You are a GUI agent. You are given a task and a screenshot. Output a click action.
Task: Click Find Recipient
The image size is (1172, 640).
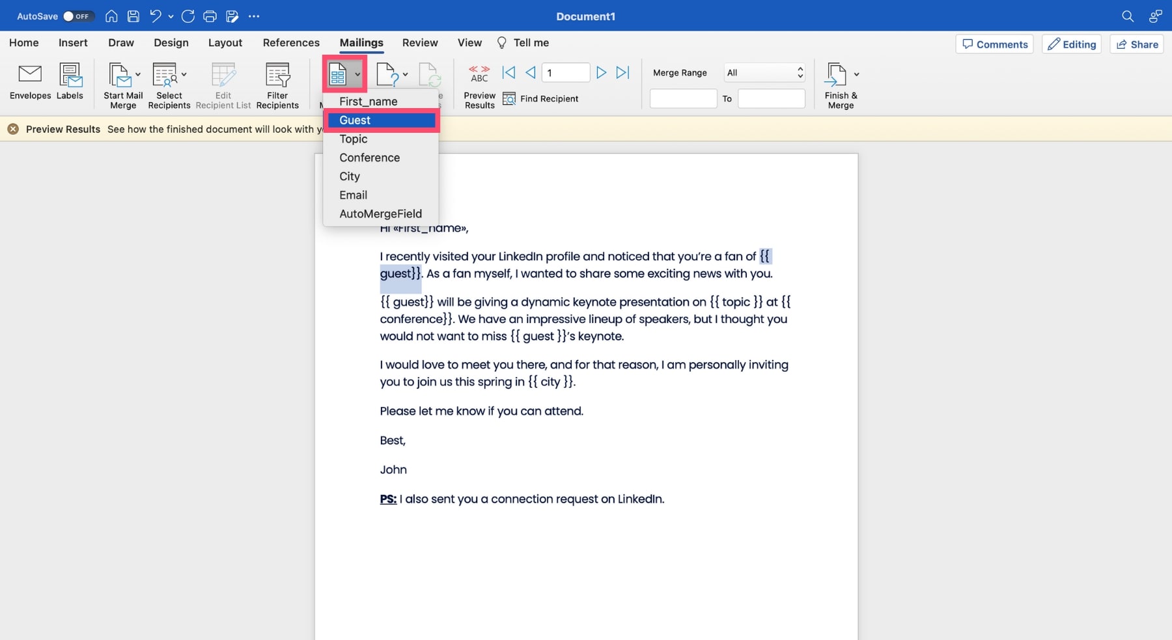pos(540,99)
